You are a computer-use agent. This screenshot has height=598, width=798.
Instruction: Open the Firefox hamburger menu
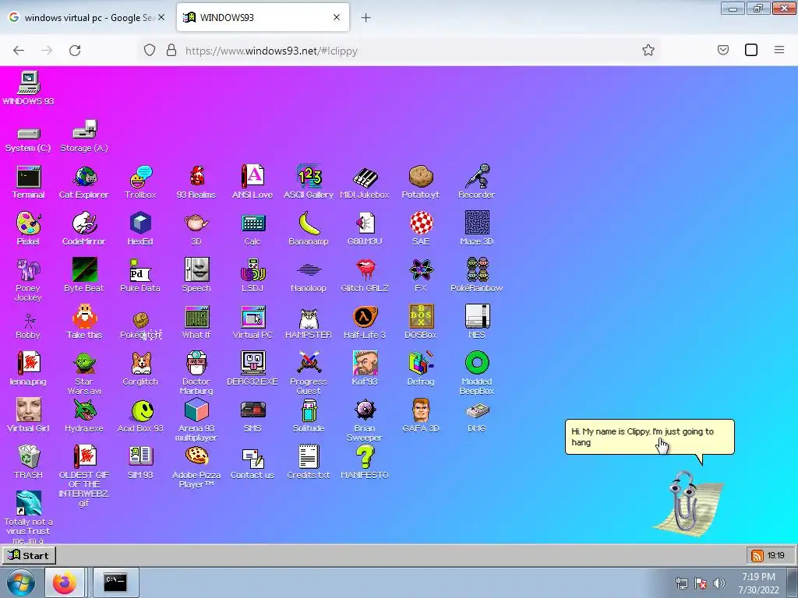(779, 50)
